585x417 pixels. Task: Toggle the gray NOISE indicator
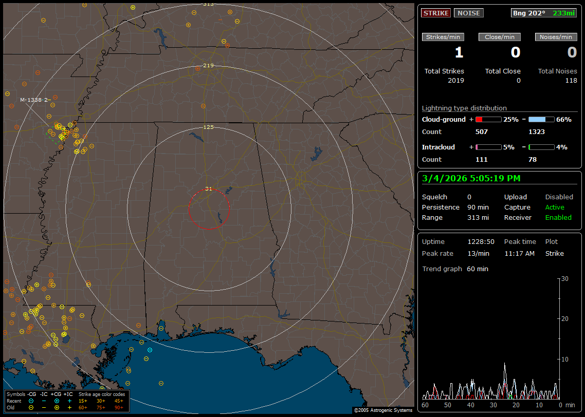point(468,13)
